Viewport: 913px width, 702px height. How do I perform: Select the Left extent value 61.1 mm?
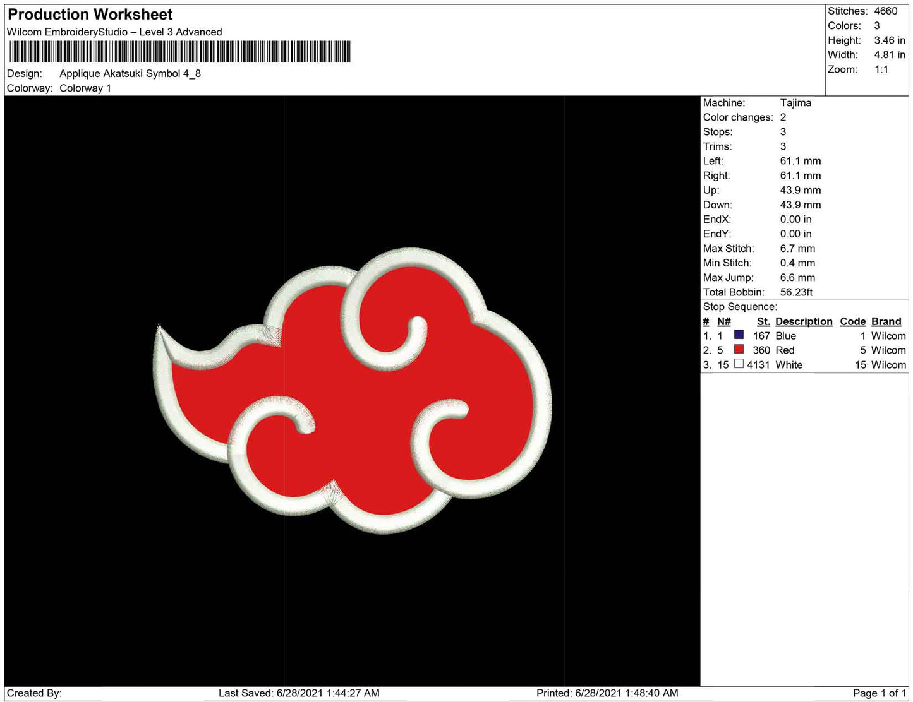801,161
